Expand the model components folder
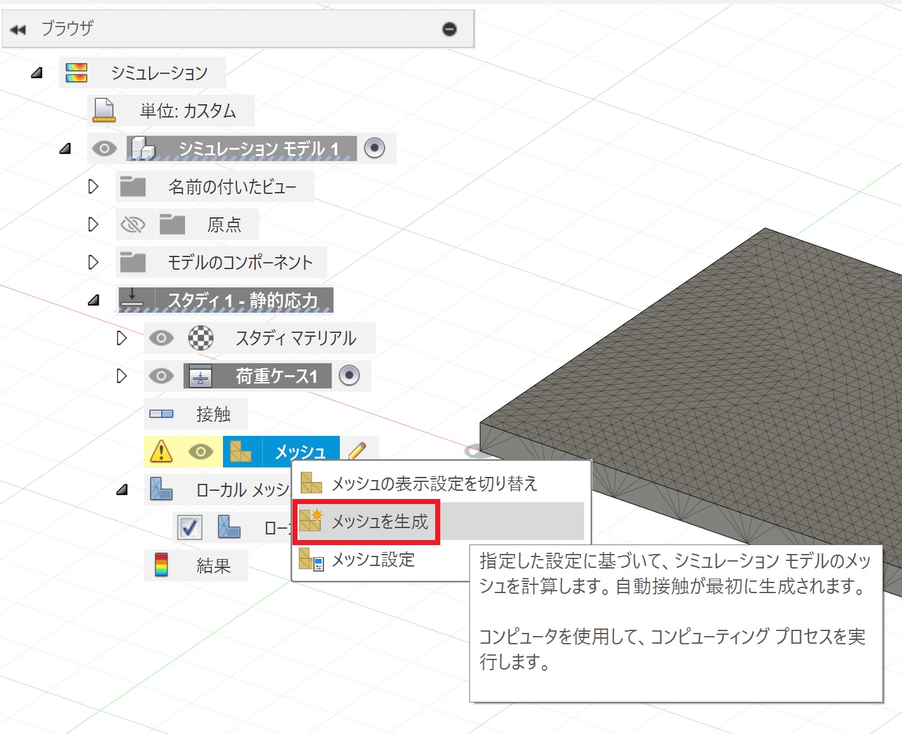 pyautogui.click(x=93, y=262)
